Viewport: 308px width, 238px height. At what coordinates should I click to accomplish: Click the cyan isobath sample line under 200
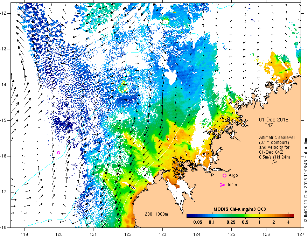pos(150,218)
